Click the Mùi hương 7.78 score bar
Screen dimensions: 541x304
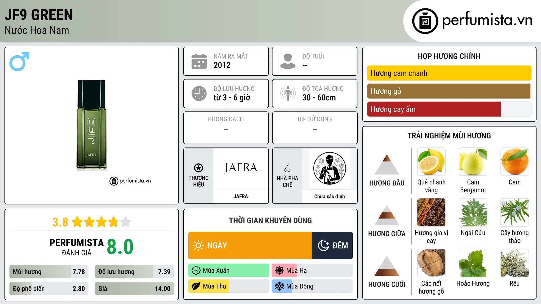click(49, 272)
